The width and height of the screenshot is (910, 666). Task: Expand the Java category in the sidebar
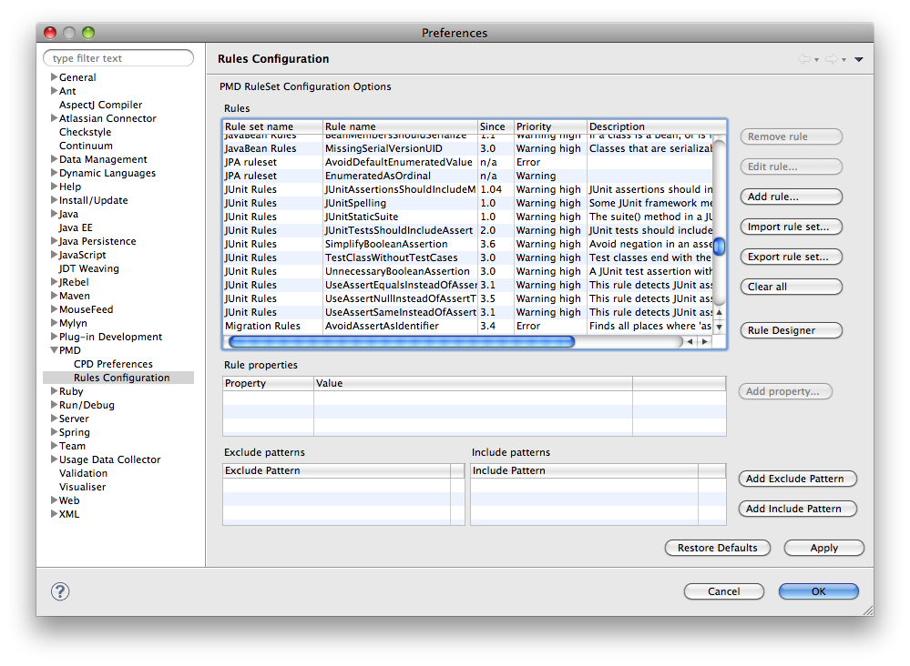coord(54,213)
